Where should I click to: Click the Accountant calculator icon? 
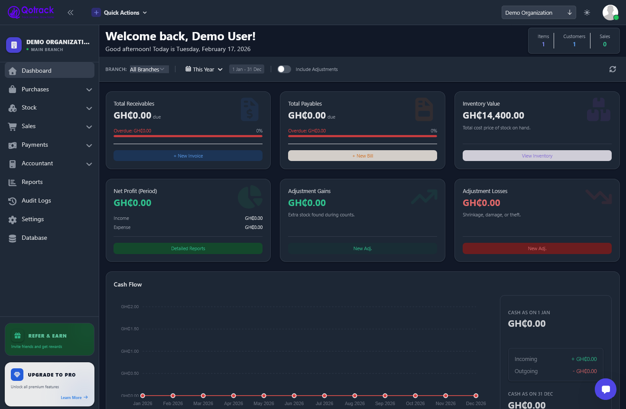[x=13, y=164]
